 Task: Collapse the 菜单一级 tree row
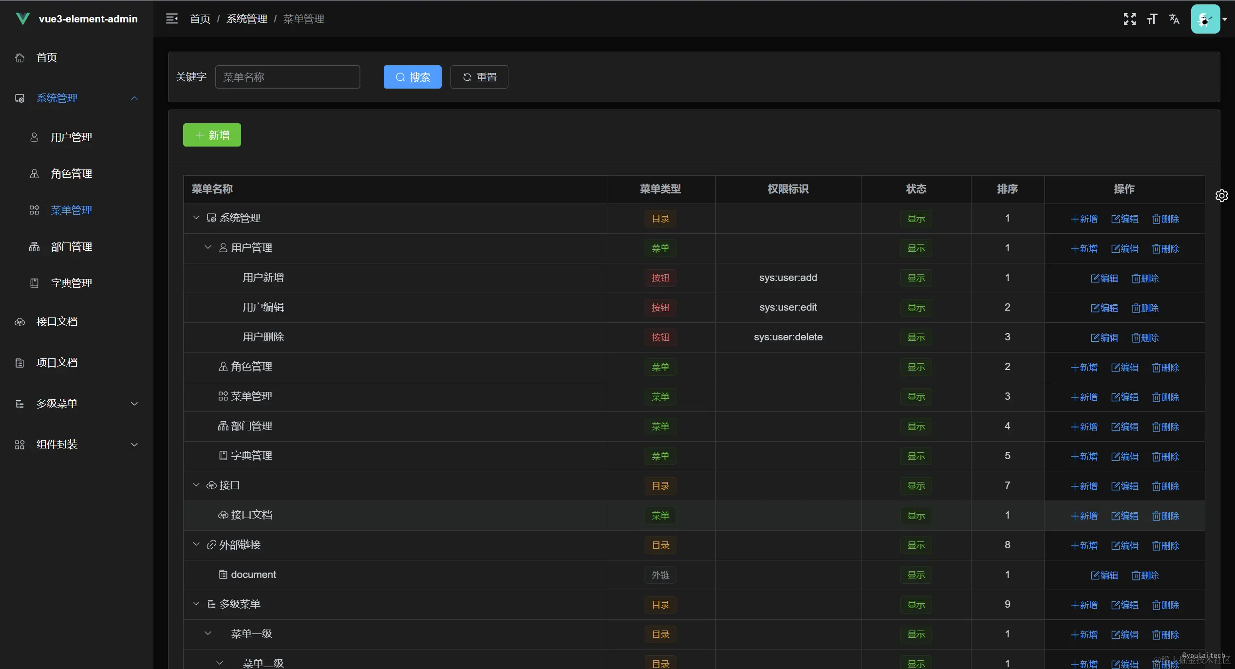tap(208, 634)
